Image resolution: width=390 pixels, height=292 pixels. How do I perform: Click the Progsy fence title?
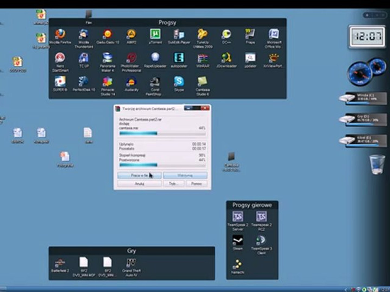point(167,22)
